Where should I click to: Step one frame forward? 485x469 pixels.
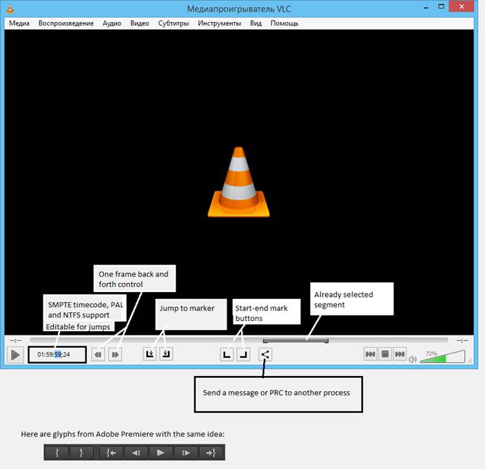[115, 355]
